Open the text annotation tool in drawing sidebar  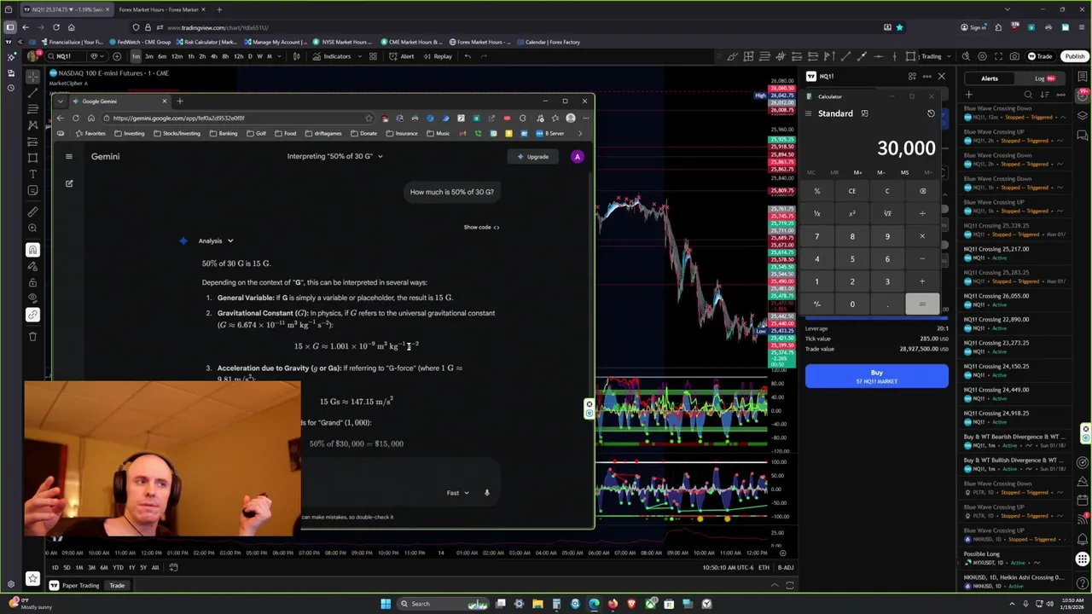pos(32,174)
